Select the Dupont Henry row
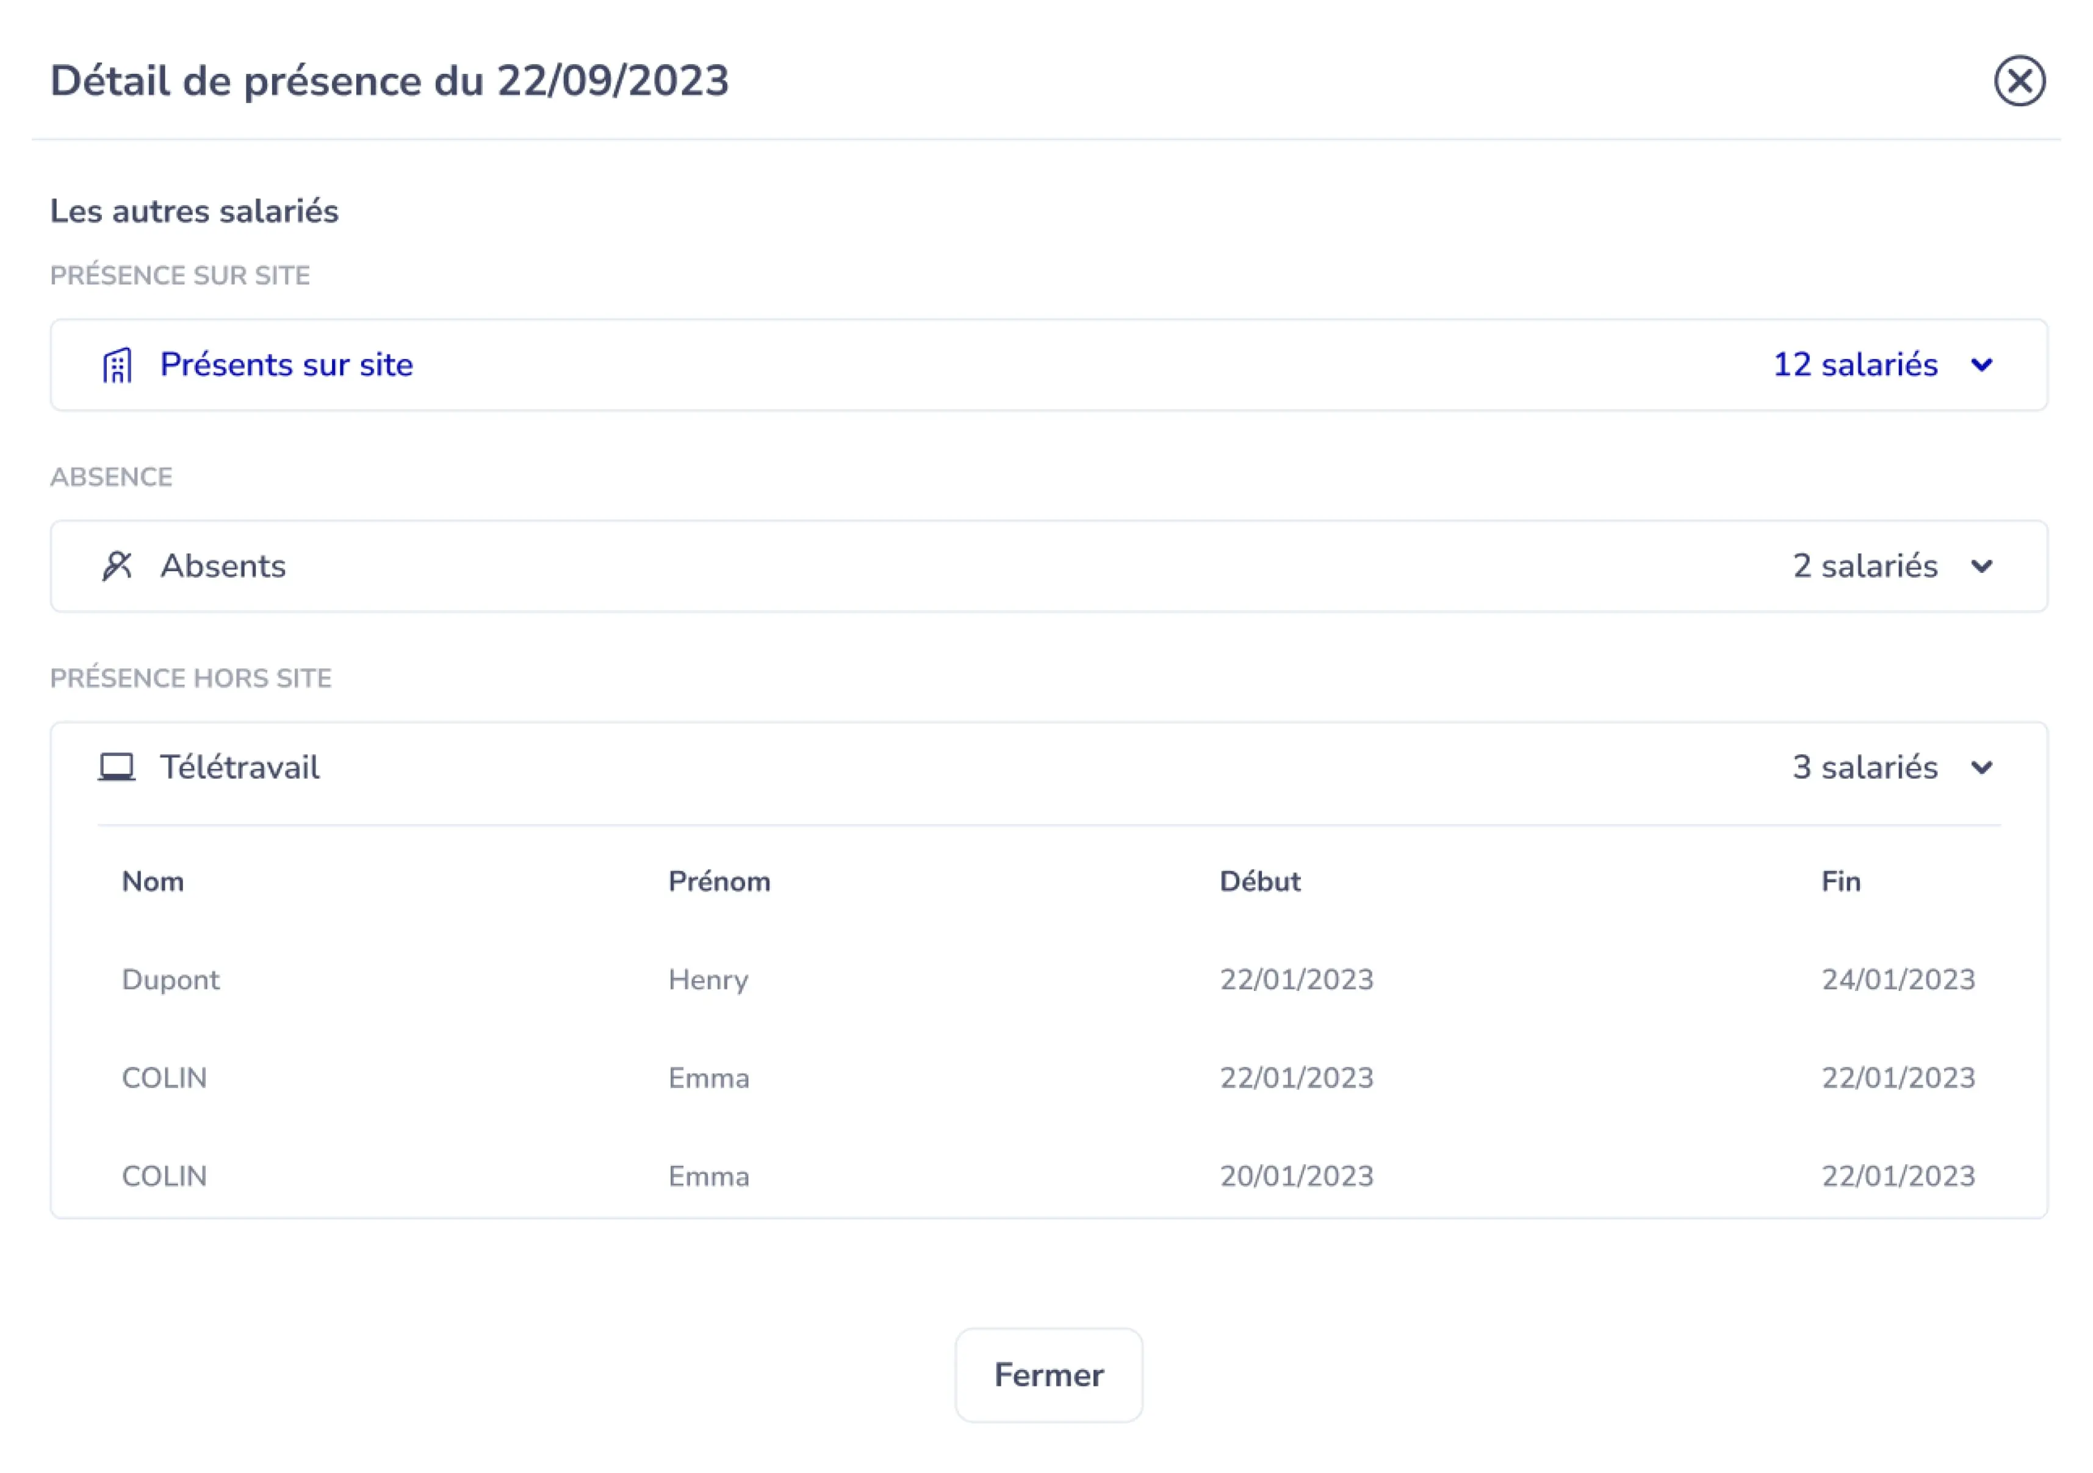Viewport: 2093px width, 1473px height. 170,980
